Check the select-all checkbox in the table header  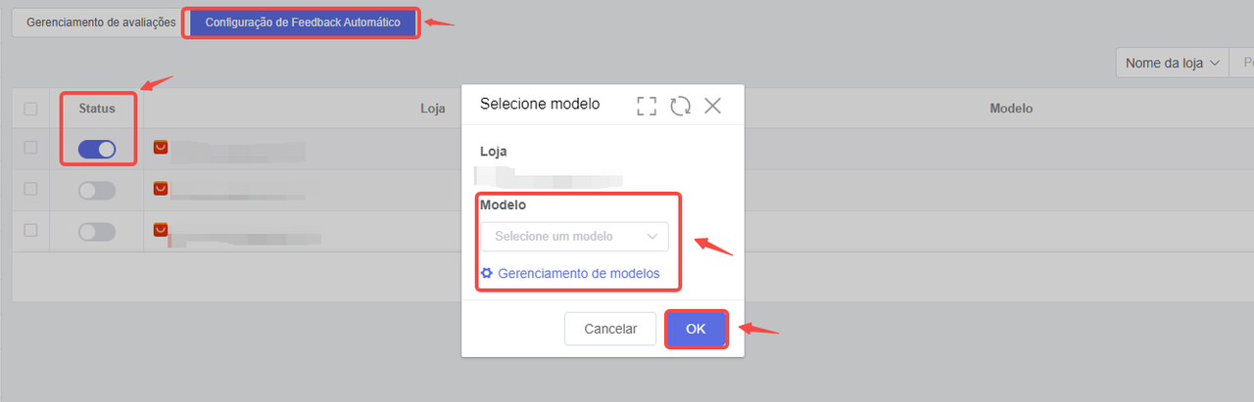30,109
